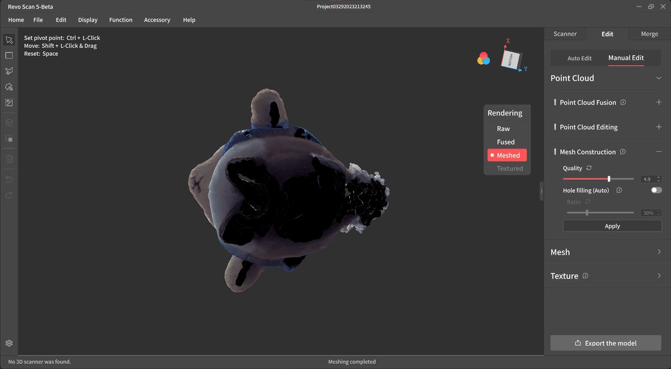
Task: Switch rendering mode to Raw
Action: coord(503,129)
